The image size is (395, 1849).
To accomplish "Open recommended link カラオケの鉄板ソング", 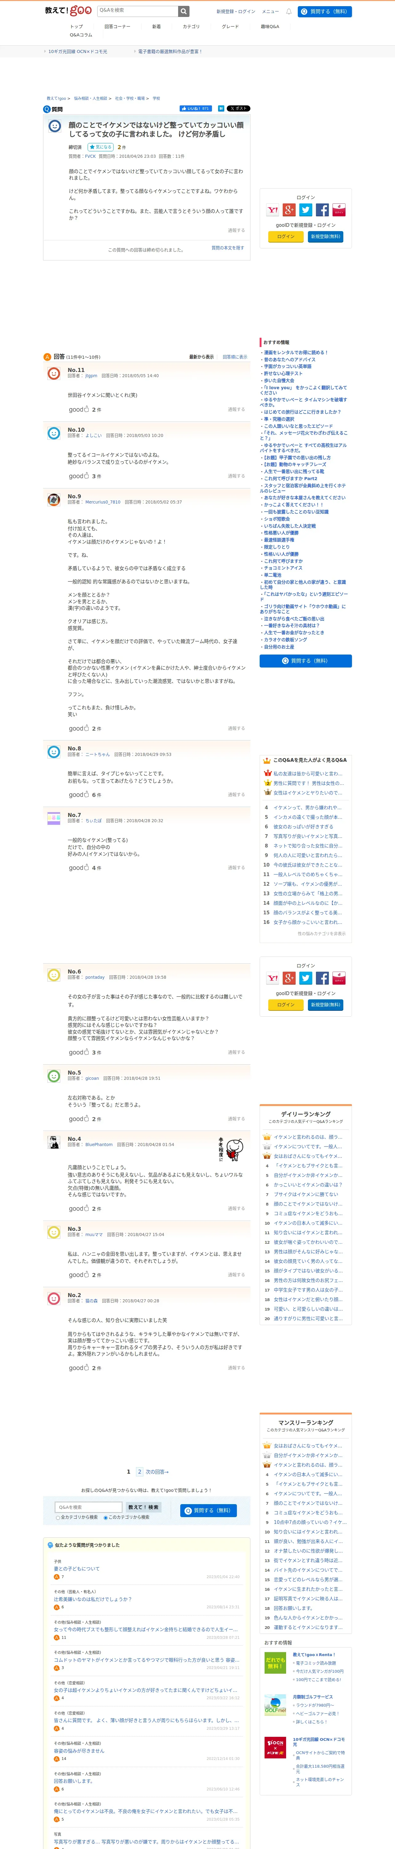I will [x=285, y=639].
